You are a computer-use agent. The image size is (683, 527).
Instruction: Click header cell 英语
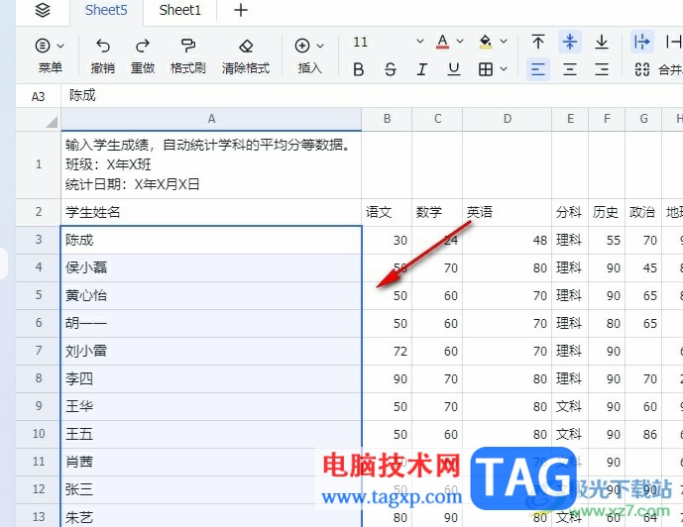tap(507, 212)
